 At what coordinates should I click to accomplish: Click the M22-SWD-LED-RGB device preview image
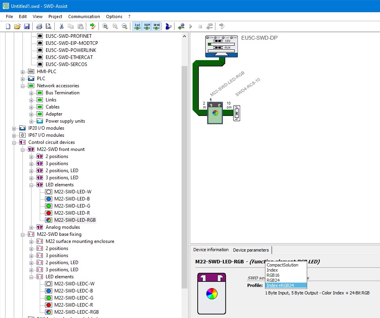pos(211,294)
